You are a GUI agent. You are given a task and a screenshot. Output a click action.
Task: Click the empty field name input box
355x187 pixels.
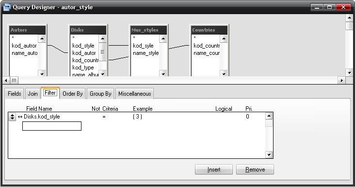[x=52, y=126]
